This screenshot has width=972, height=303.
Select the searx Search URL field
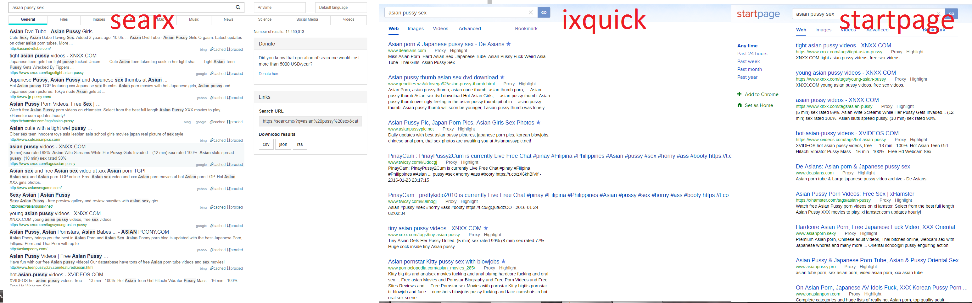click(x=310, y=121)
